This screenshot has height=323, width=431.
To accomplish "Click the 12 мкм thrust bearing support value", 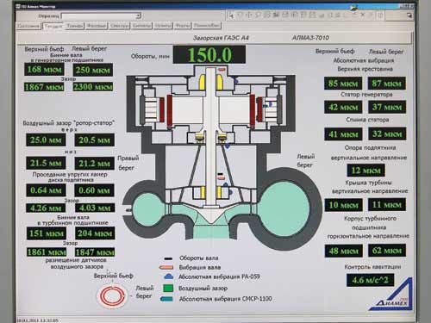I will point(365,171).
